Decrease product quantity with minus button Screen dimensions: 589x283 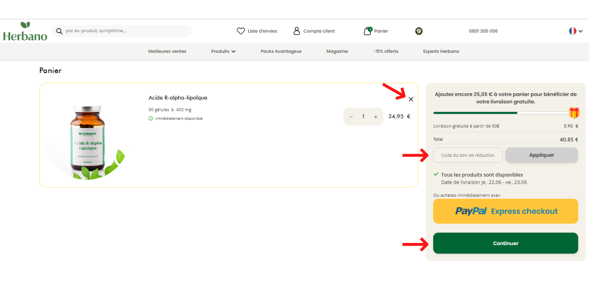pos(351,117)
